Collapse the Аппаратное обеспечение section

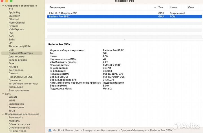[x=3, y=6]
